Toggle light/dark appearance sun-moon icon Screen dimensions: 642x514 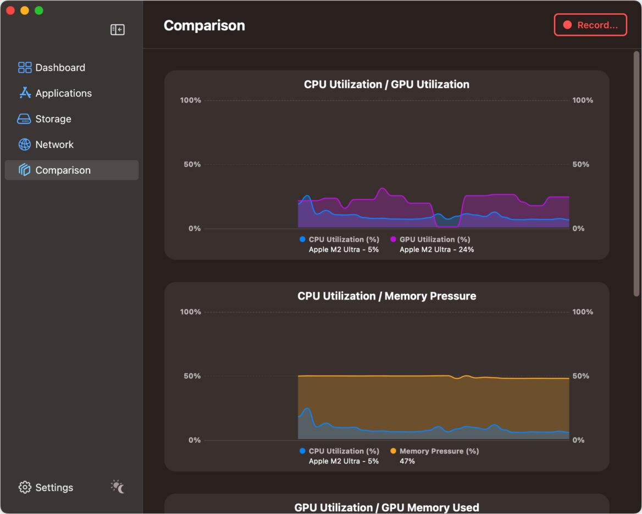(118, 487)
